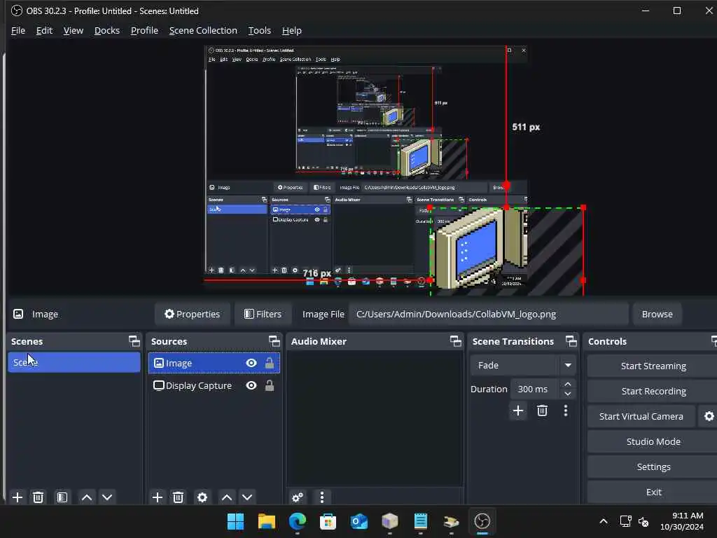Open Windows Start menu
Image resolution: width=717 pixels, height=538 pixels.
[x=235, y=521]
